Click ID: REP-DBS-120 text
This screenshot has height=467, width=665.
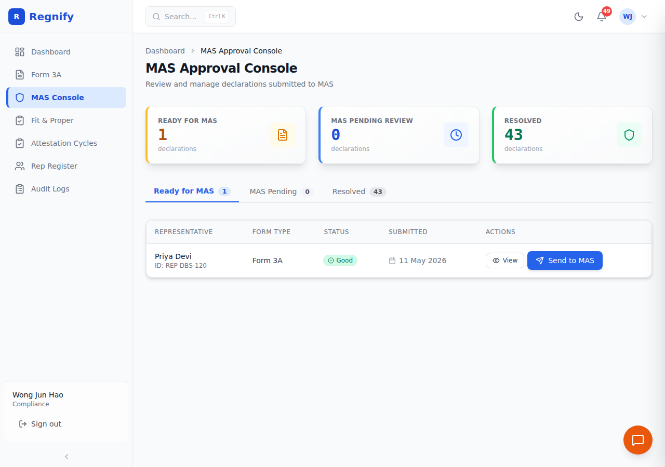(181, 266)
